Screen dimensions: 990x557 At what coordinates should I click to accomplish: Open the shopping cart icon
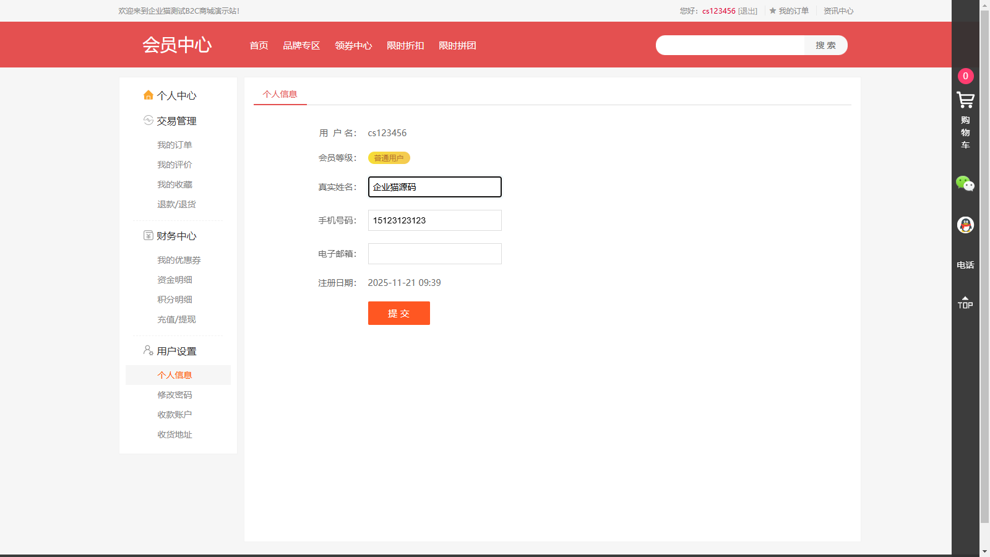(965, 100)
